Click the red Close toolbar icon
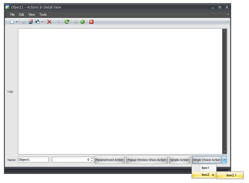This screenshot has width=249, height=183. click(x=91, y=22)
